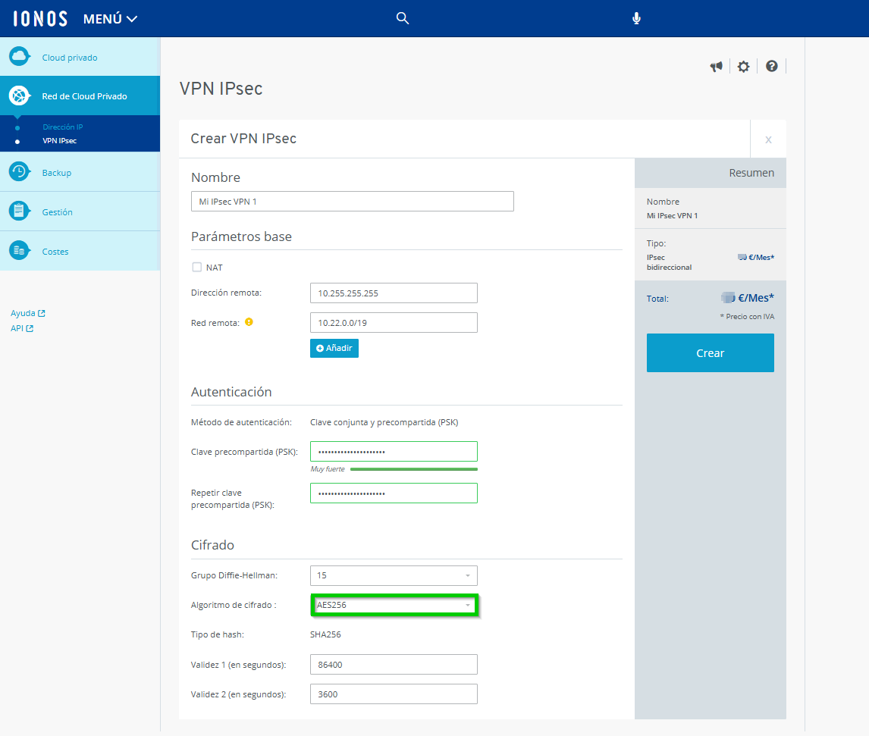Open the search from the top bar
869x736 pixels.
[402, 17]
